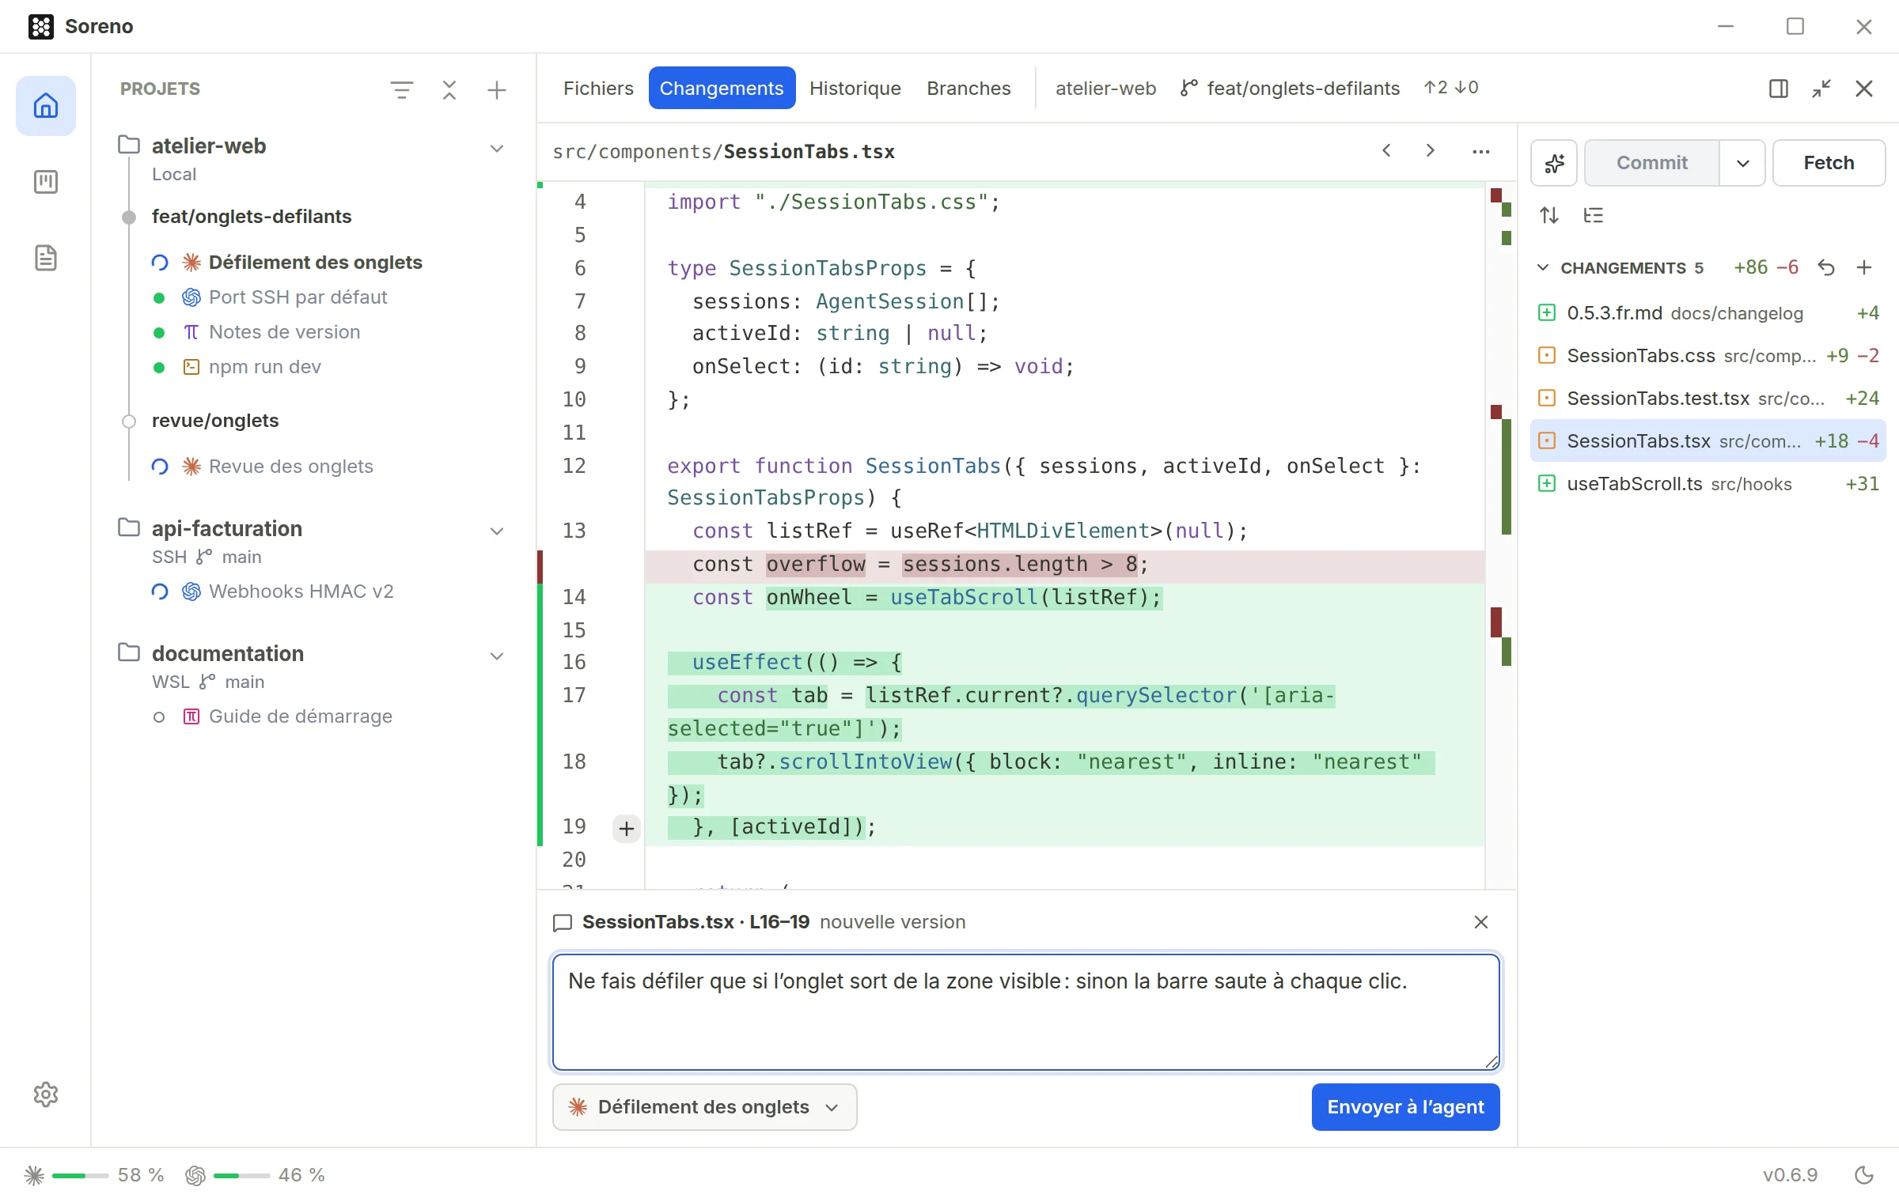The height and width of the screenshot is (1202, 1899).
Task: Open the Historique tab
Action: click(855, 88)
